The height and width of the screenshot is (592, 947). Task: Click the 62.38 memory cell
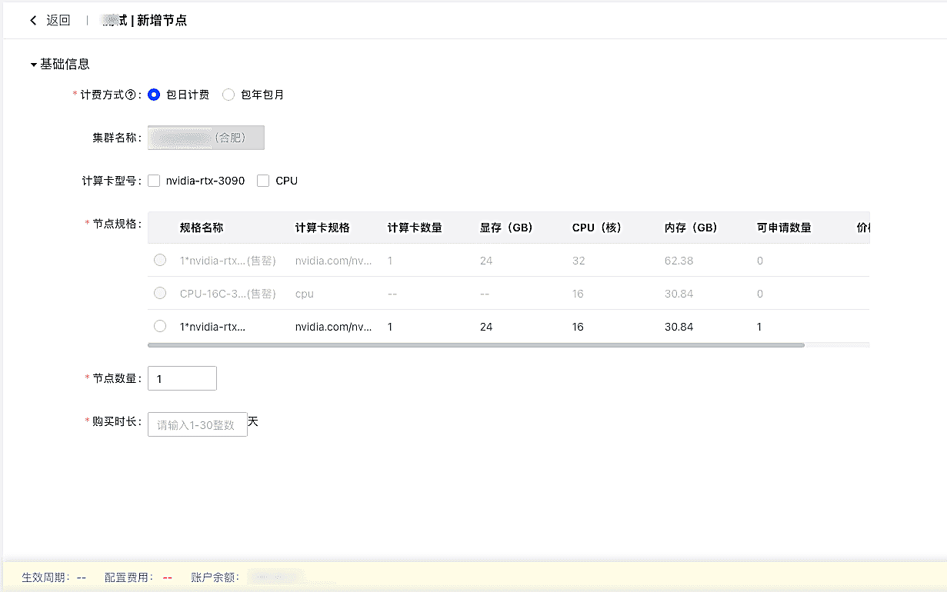tap(679, 261)
